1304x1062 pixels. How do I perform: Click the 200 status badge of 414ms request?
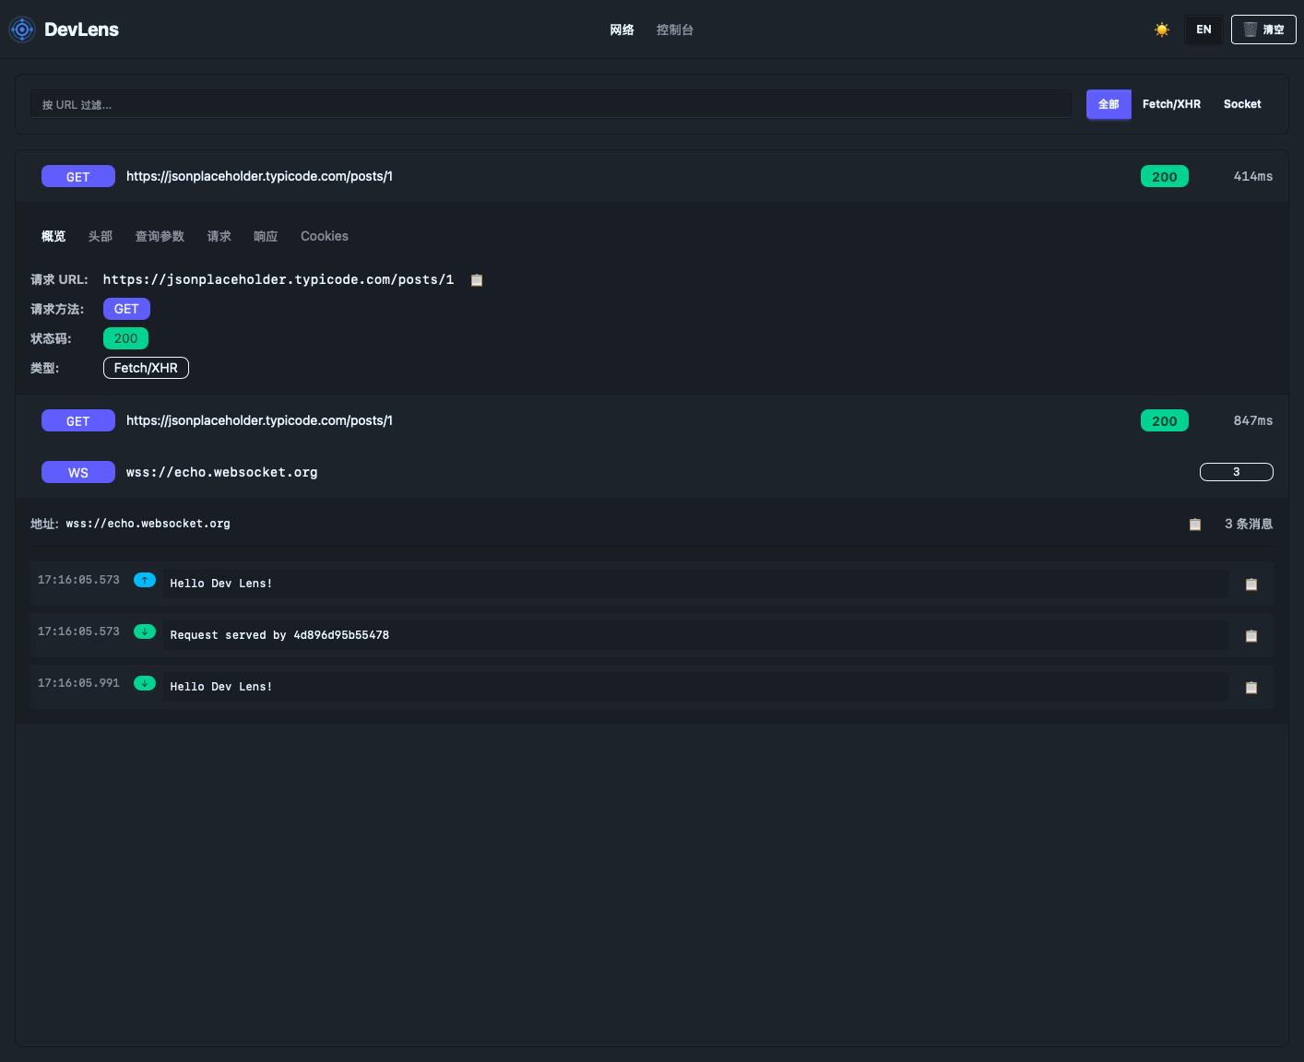click(1165, 176)
